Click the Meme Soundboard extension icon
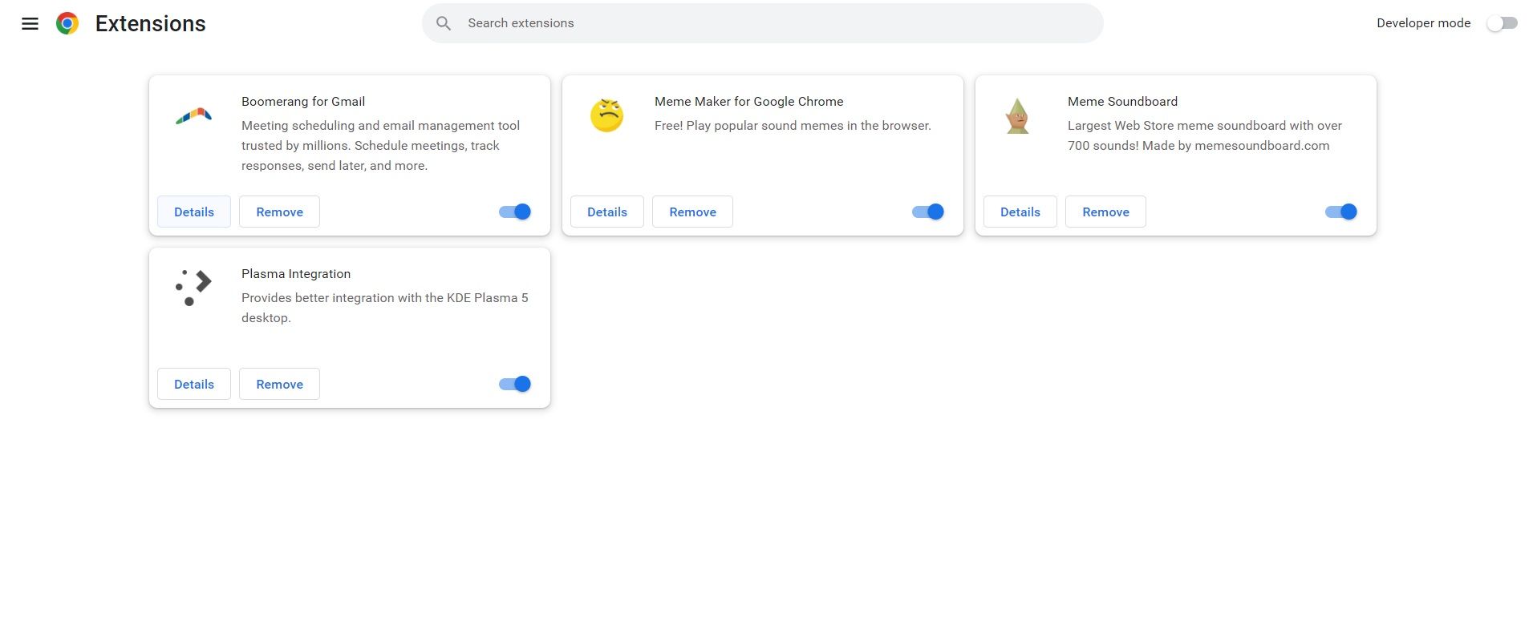The height and width of the screenshot is (621, 1533). click(1018, 115)
